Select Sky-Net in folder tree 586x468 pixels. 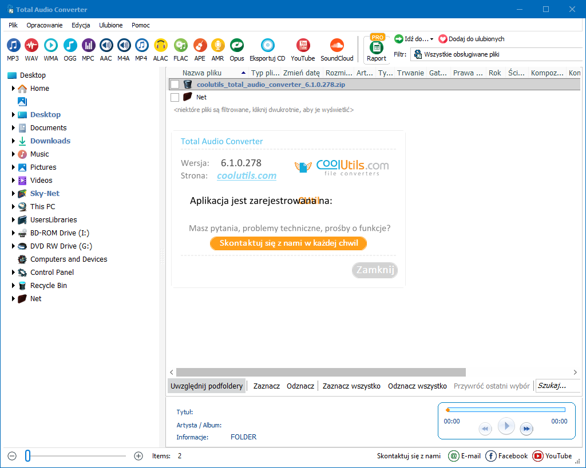click(45, 193)
